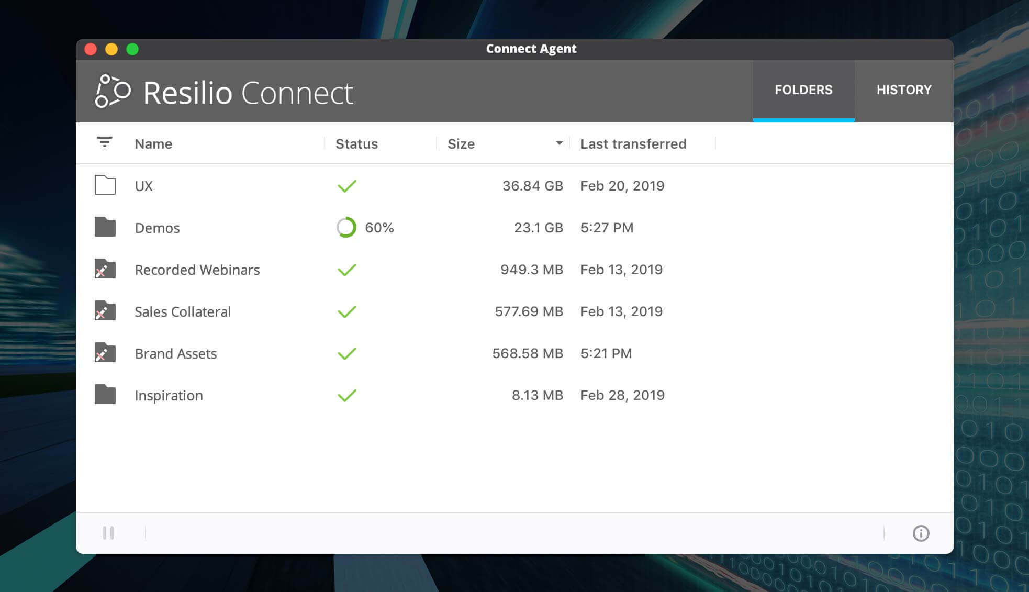Click the Demos folder icon
This screenshot has height=592, width=1029.
coord(105,227)
